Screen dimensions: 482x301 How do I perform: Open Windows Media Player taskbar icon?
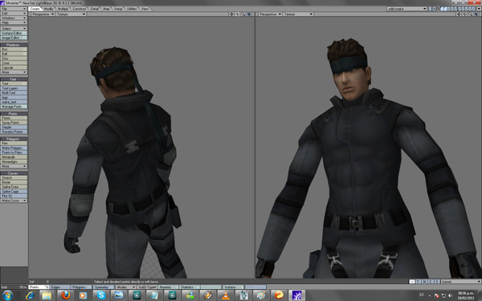pos(83,295)
